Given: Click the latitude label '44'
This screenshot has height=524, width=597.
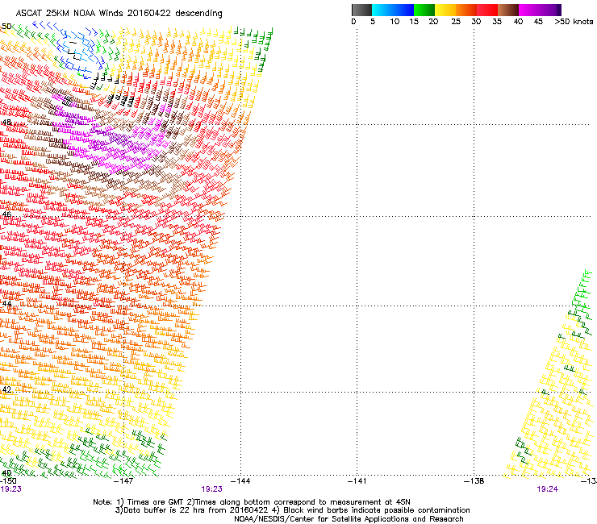Looking at the screenshot, I should 6,304.
